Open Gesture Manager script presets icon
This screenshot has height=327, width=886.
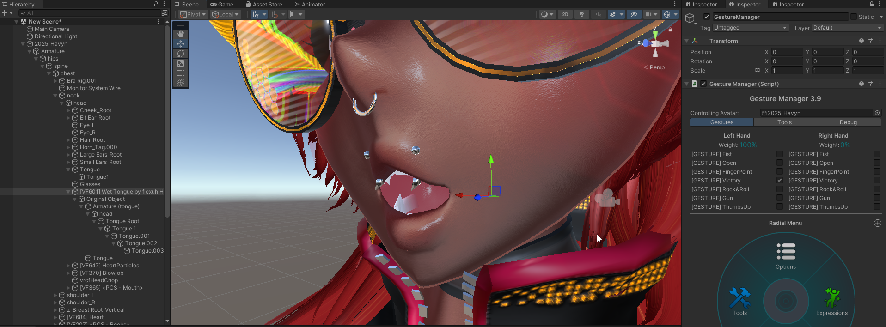pyautogui.click(x=871, y=84)
